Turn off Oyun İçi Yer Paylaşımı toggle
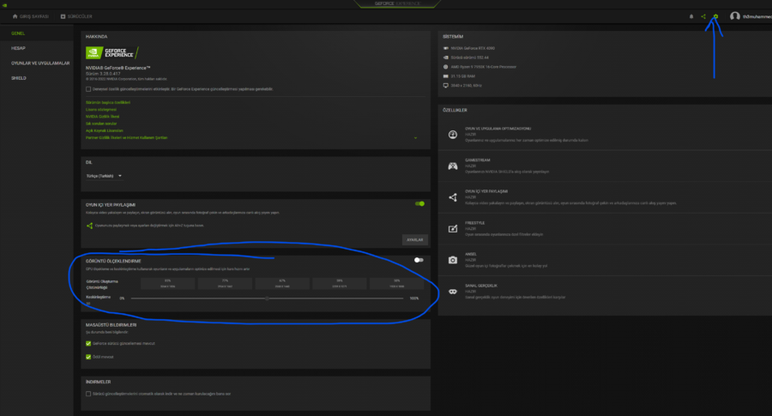772x416 pixels. pos(419,204)
